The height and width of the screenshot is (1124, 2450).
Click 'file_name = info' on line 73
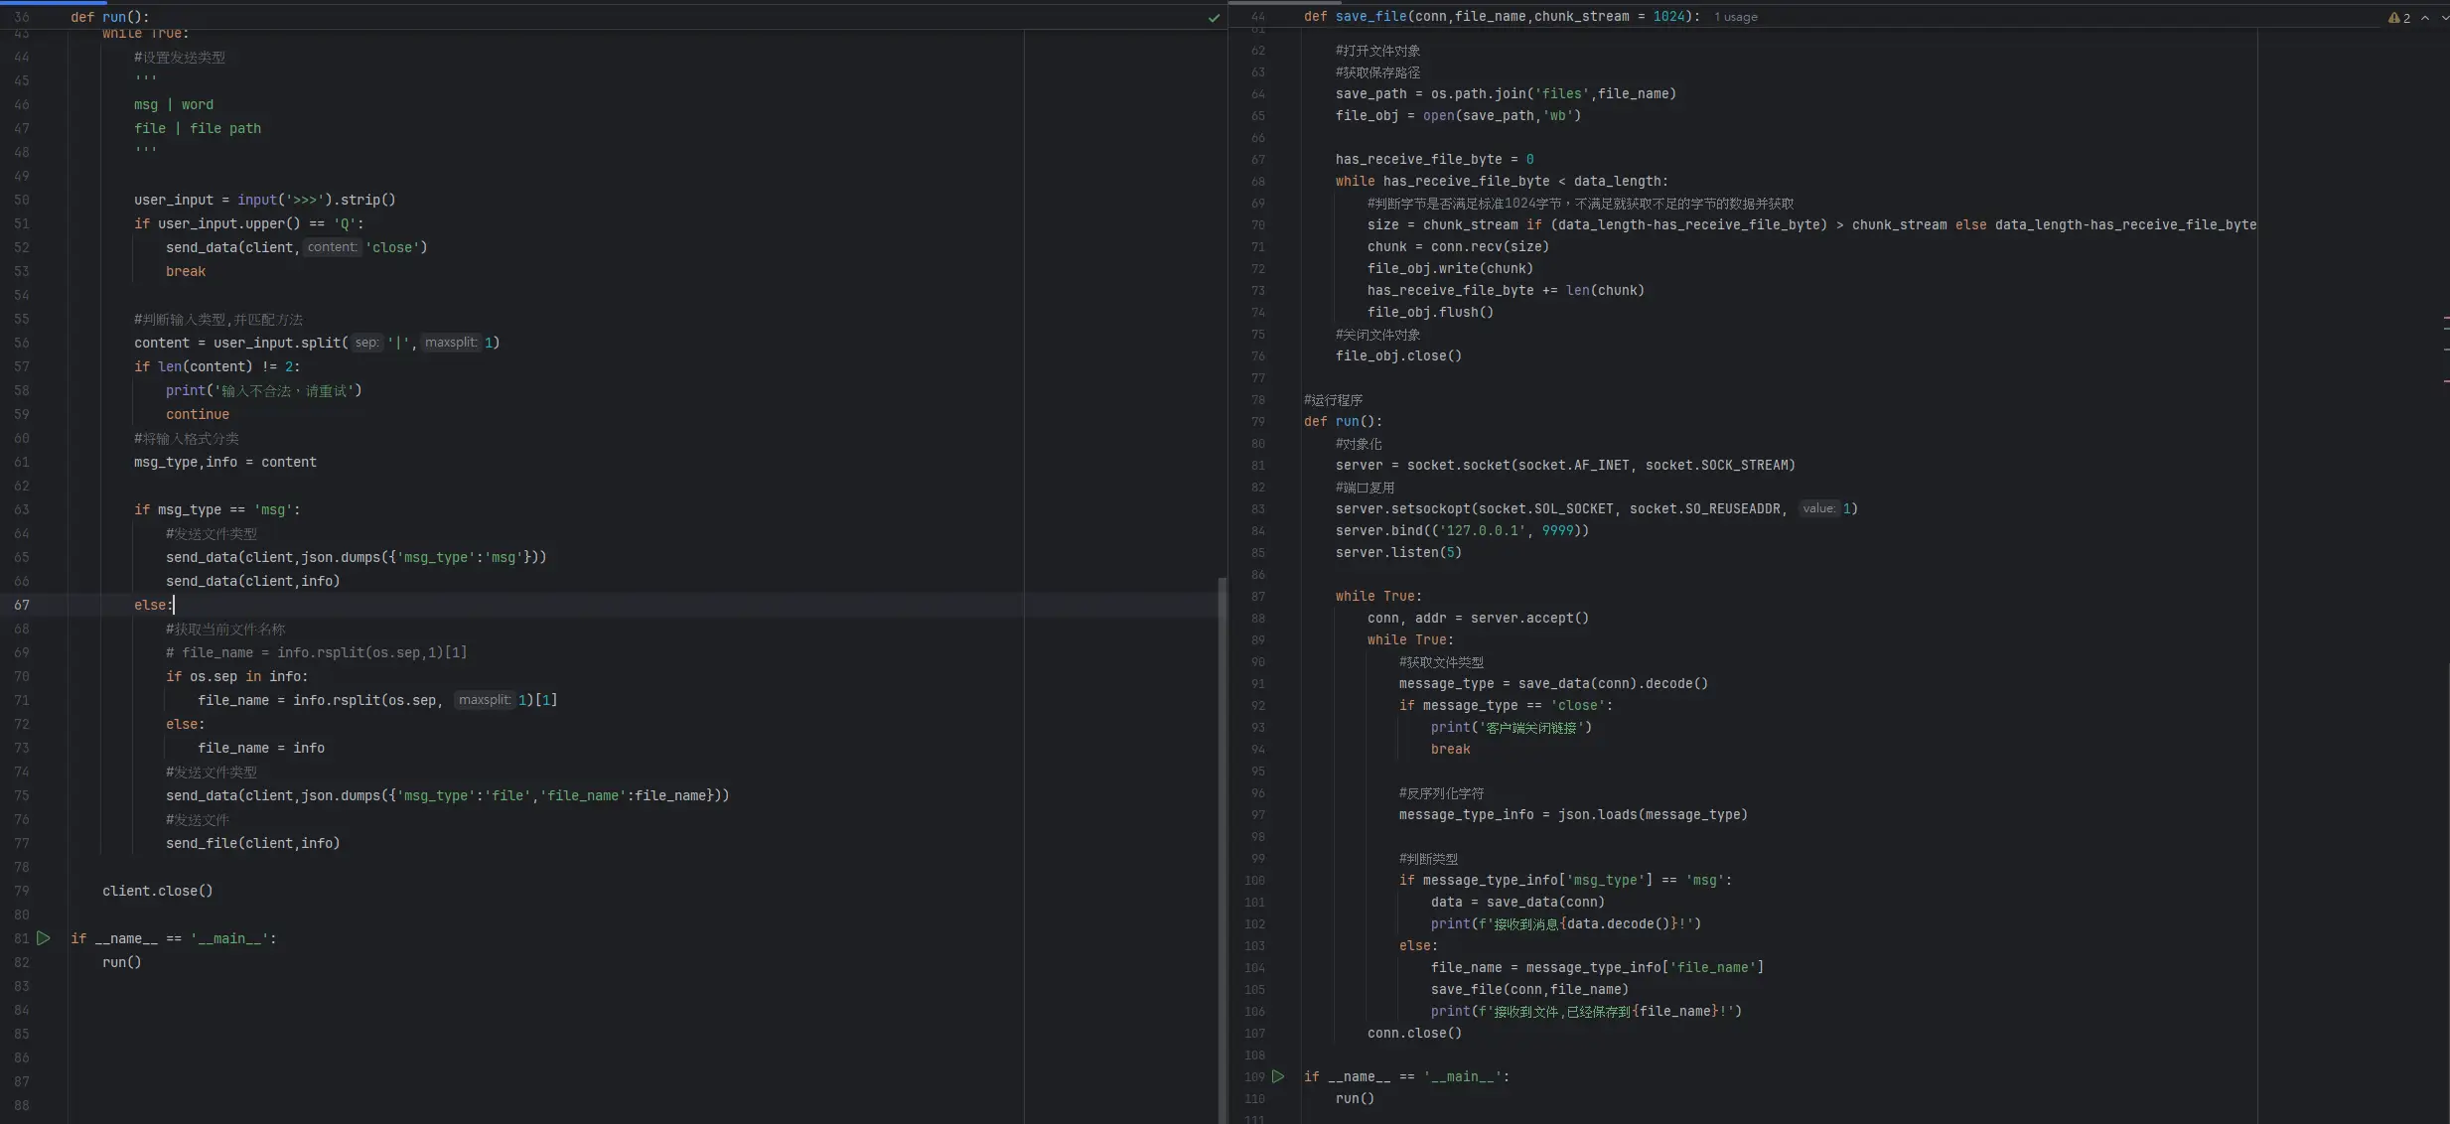coord(261,748)
